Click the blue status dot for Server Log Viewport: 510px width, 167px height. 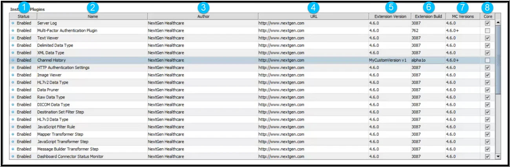13,23
